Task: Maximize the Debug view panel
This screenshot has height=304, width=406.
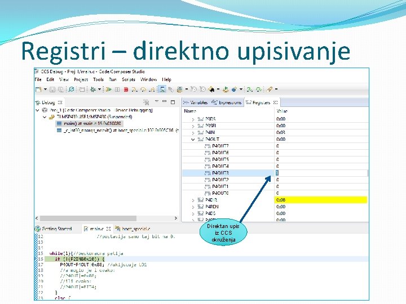Action: point(173,102)
